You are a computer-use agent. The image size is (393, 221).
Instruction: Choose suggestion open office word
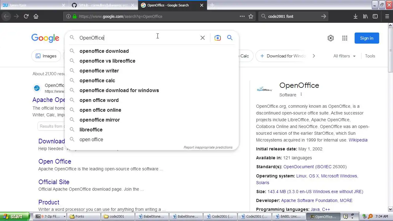[x=152, y=100]
